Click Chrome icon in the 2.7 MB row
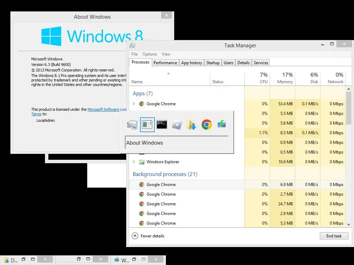354x265 pixels. point(141,194)
